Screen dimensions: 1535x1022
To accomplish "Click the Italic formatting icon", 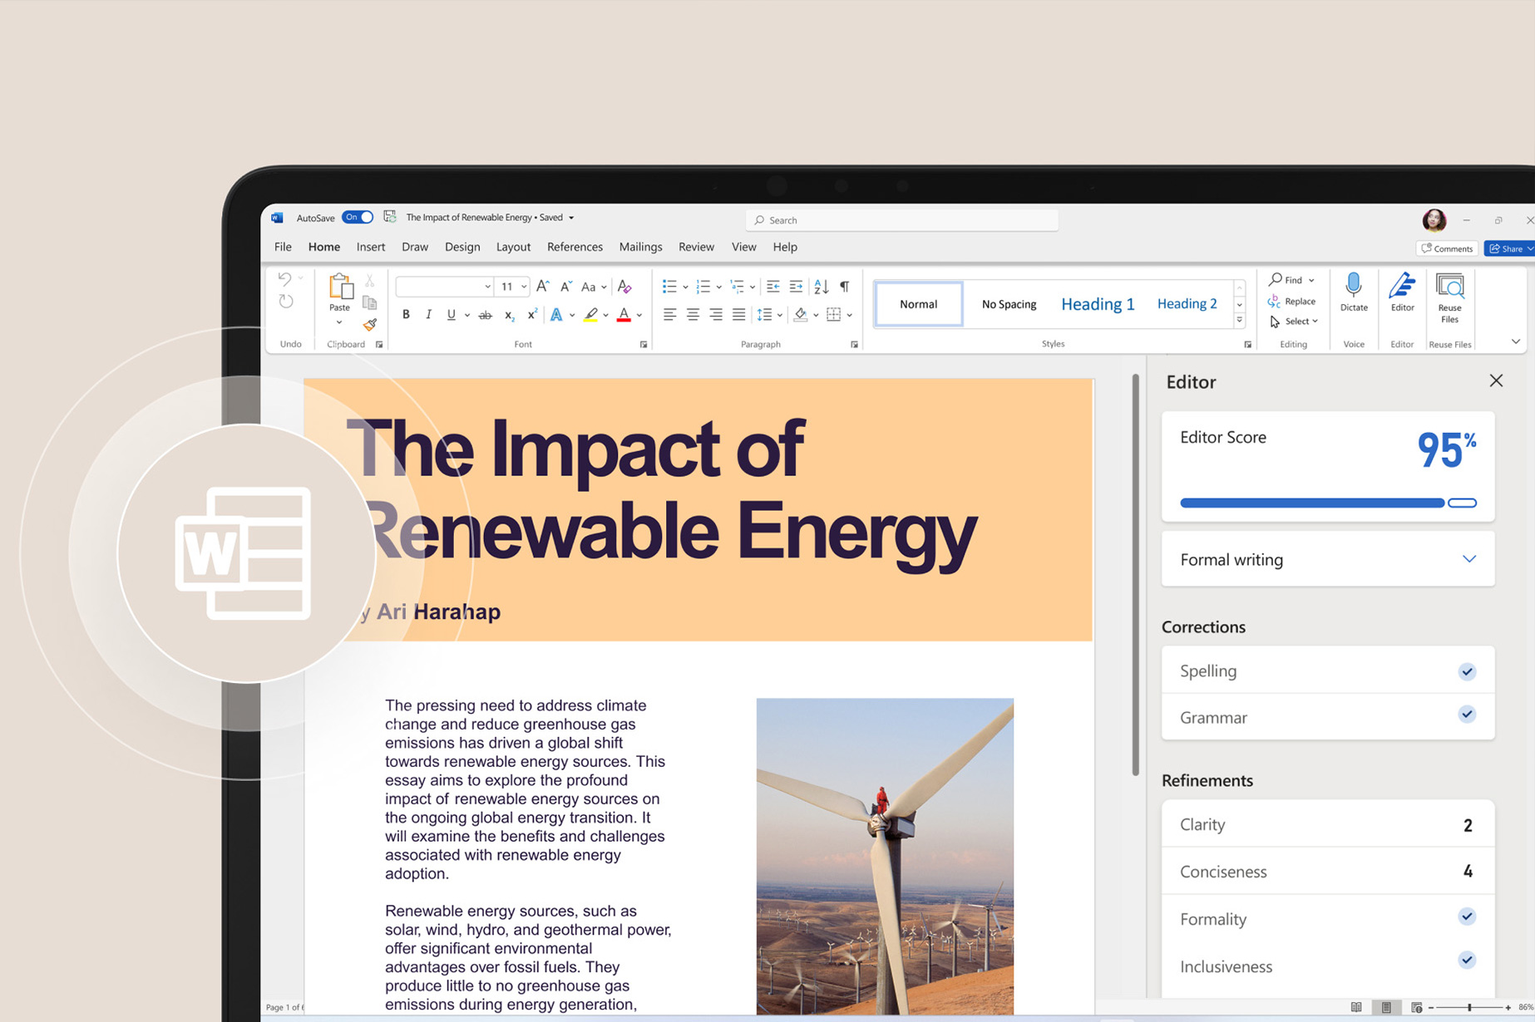I will coord(428,315).
